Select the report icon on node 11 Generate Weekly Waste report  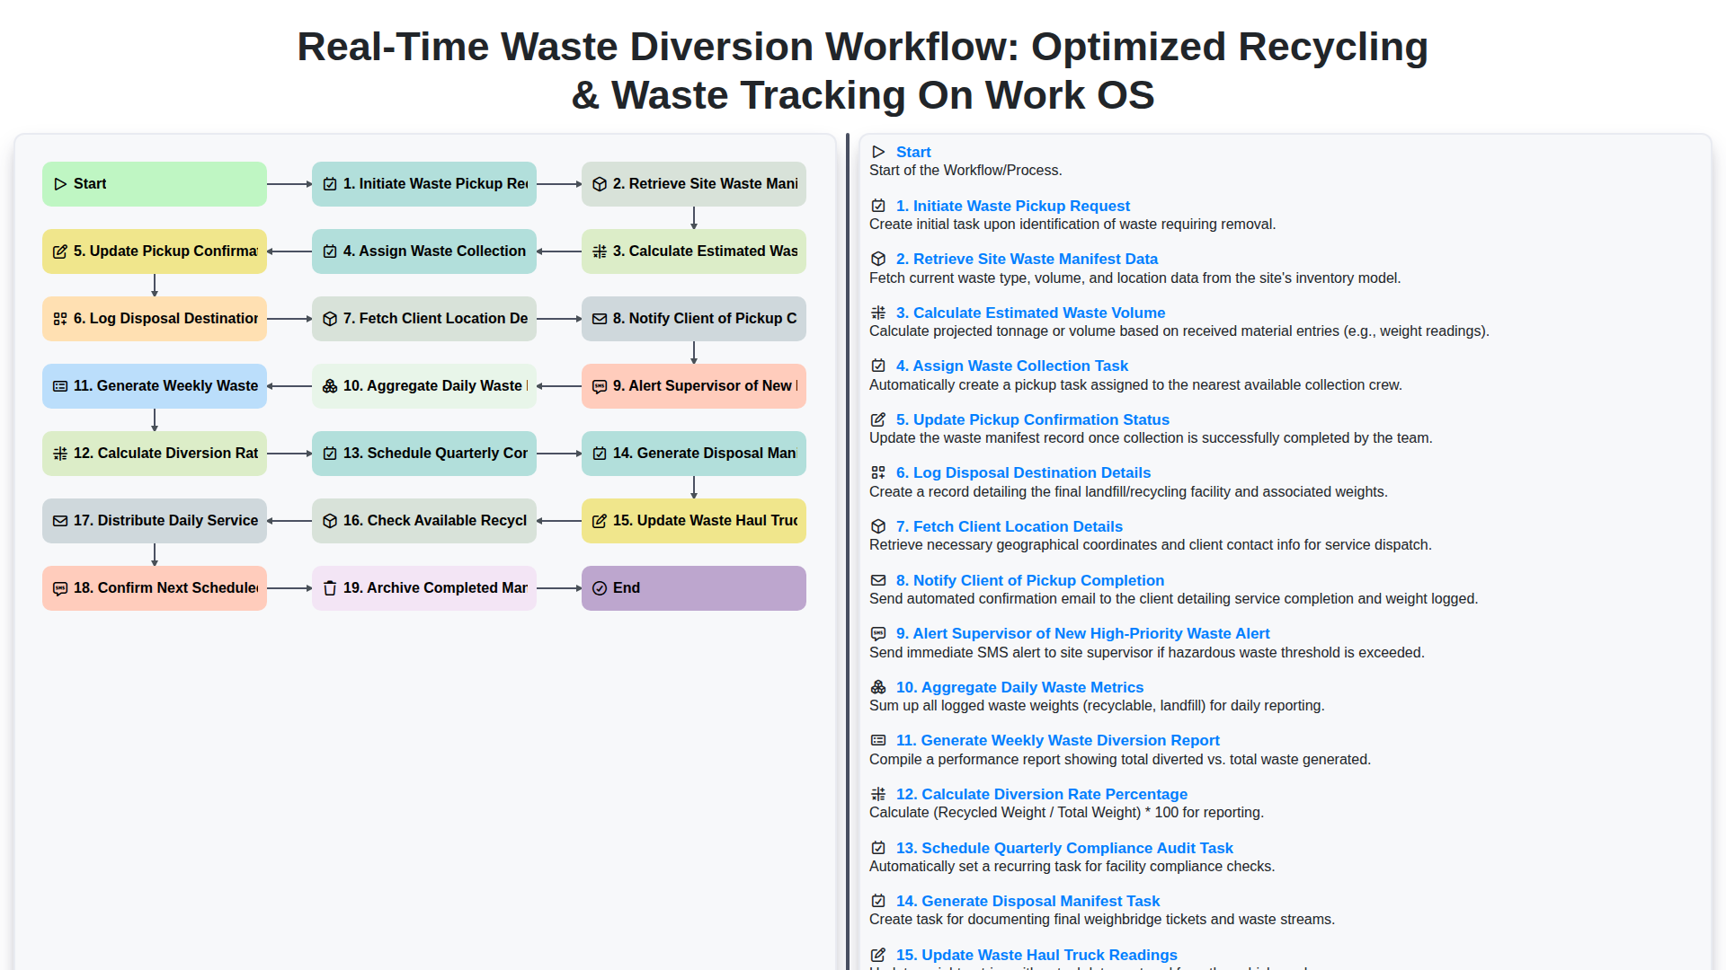[61, 386]
